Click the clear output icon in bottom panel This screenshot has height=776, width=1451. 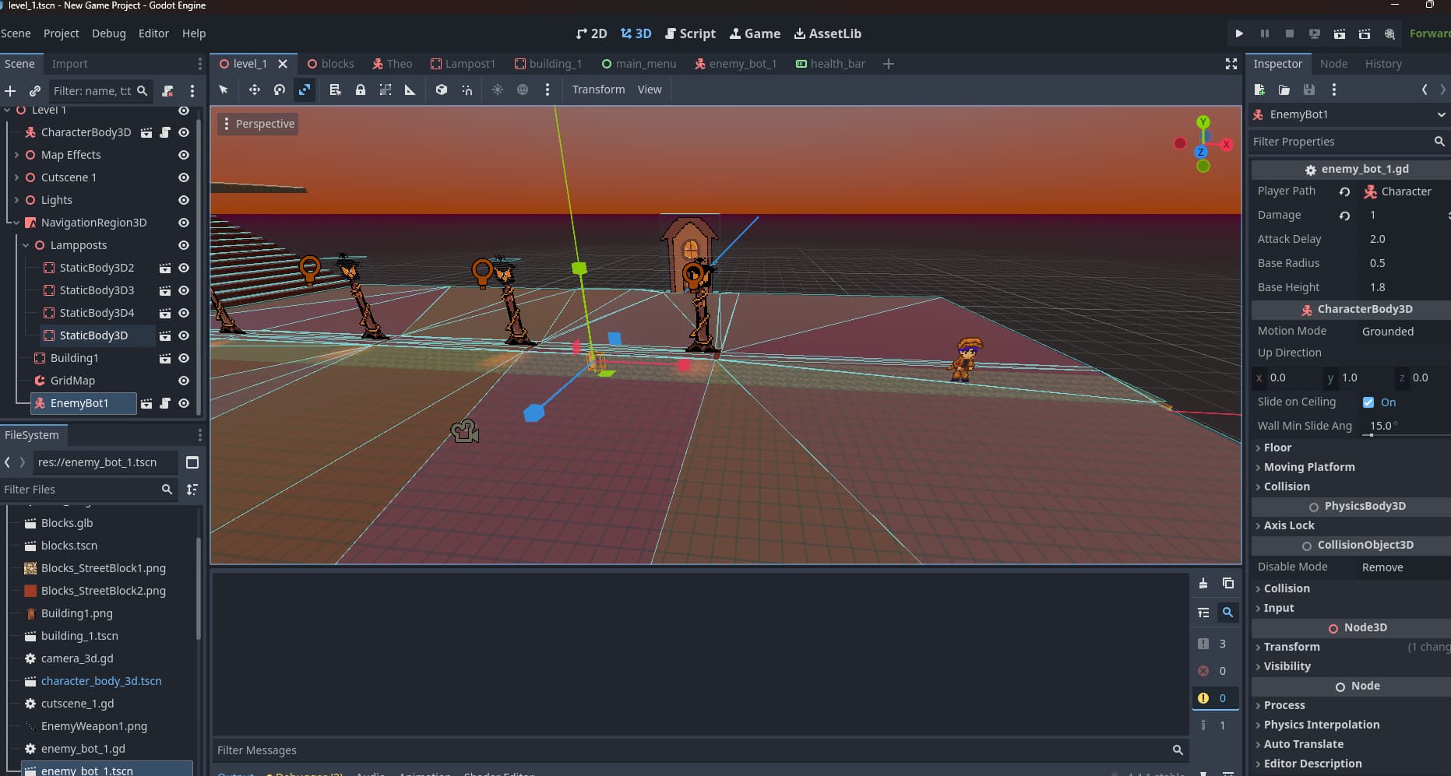(1203, 583)
